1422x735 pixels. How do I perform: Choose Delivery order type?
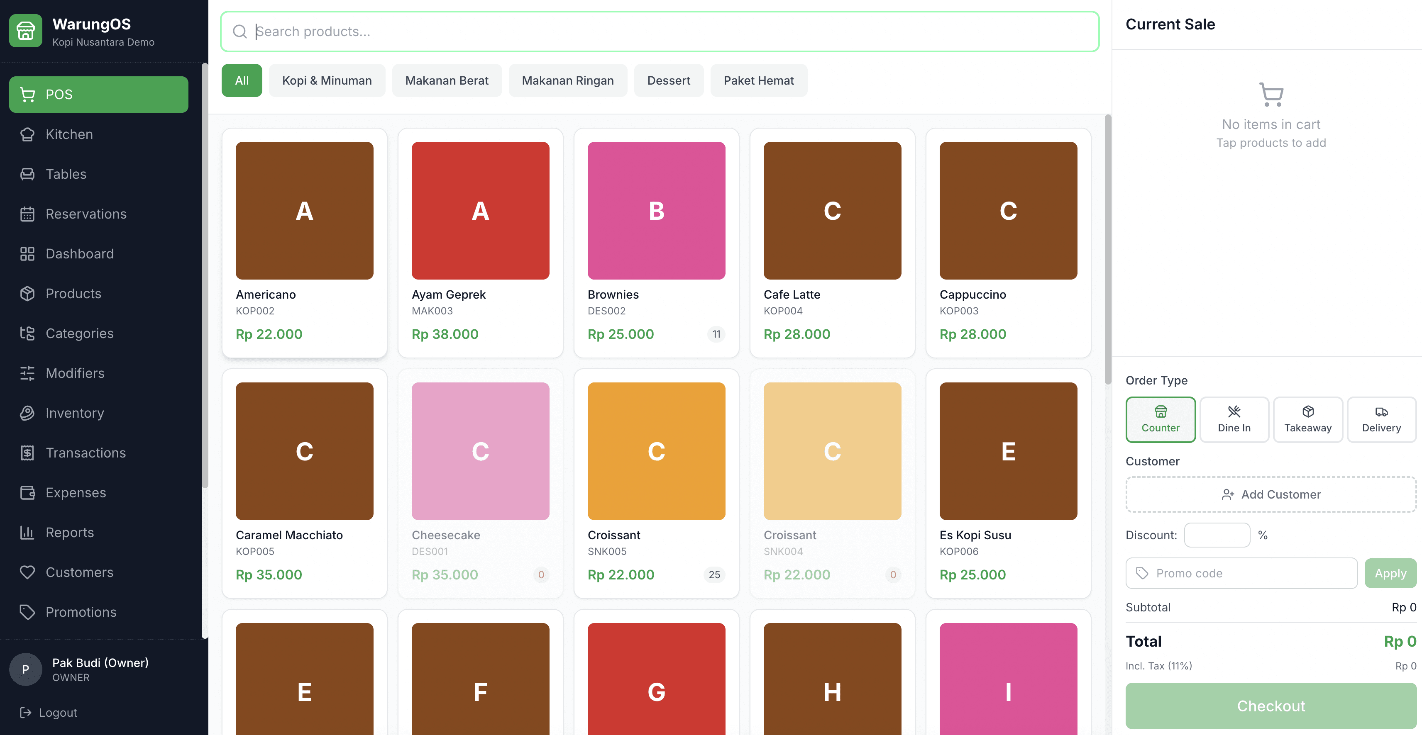point(1380,419)
